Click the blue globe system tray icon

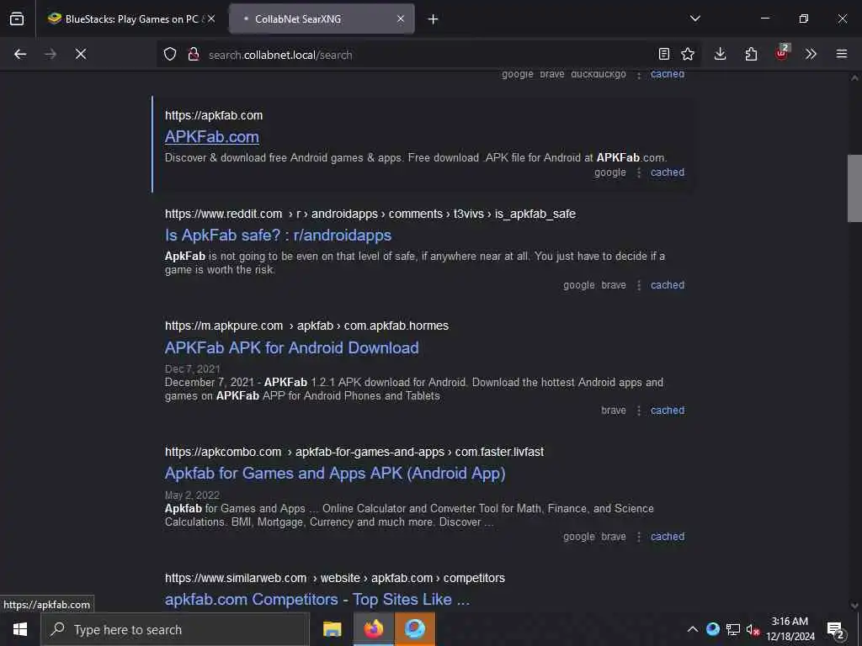[713, 629]
